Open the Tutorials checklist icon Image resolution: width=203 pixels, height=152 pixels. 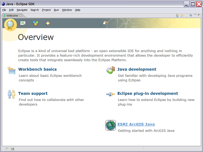click(23, 23)
